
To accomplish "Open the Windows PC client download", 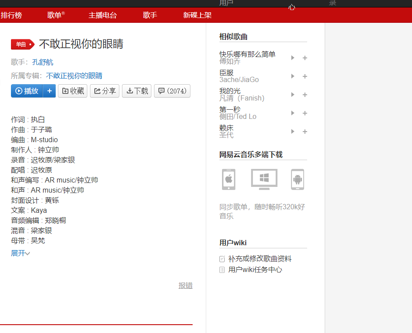I will tap(264, 179).
